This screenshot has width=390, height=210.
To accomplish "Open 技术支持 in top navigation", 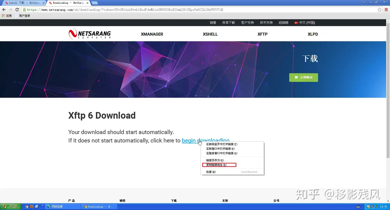I will (x=266, y=23).
